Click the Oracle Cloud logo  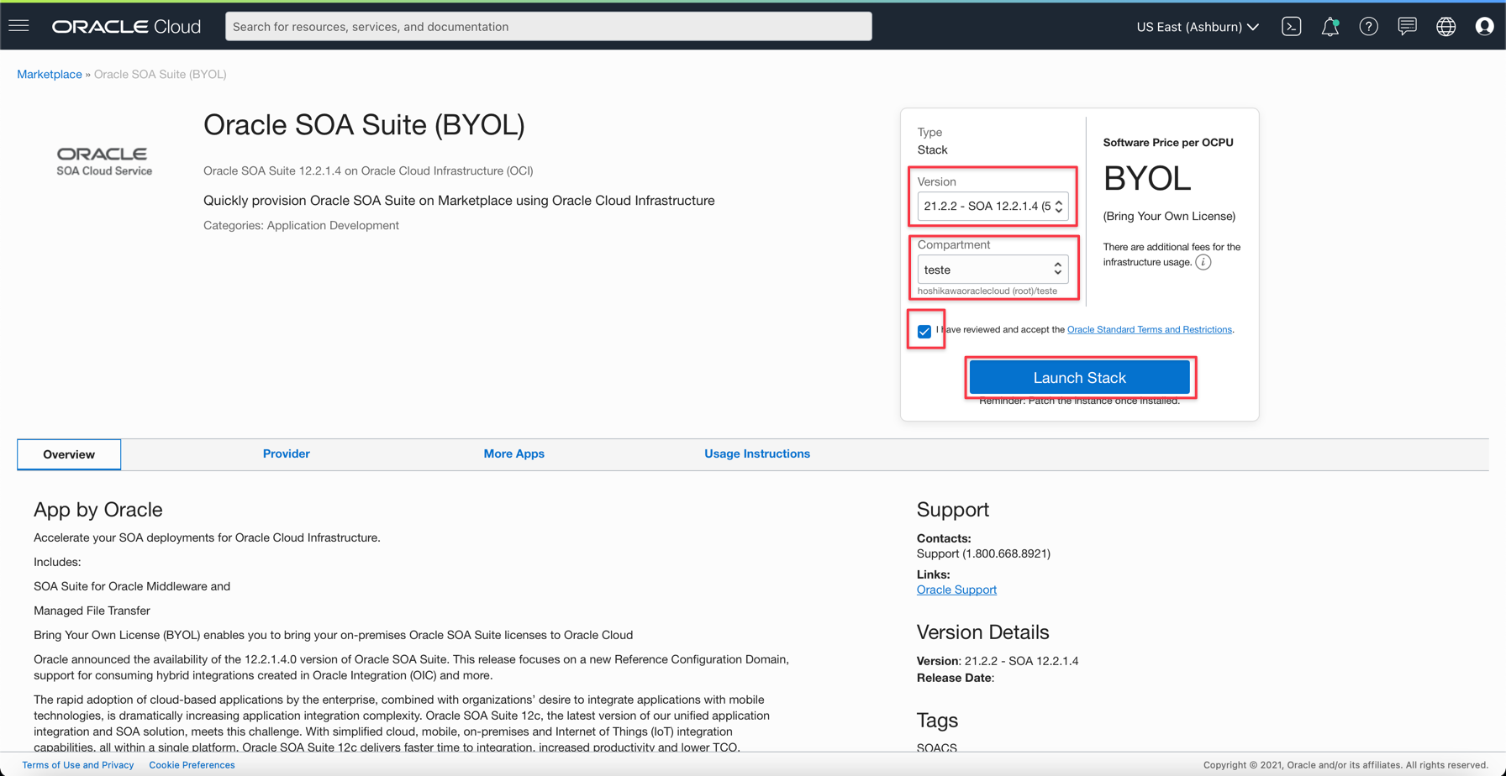(x=126, y=27)
